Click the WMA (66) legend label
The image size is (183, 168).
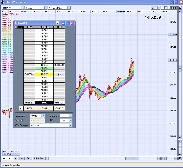pyautogui.click(x=7, y=40)
